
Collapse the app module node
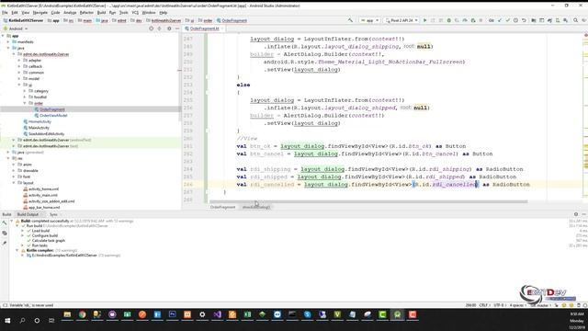(3, 36)
